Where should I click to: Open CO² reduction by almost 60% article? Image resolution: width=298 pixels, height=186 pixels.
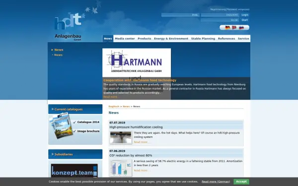pos(131,155)
